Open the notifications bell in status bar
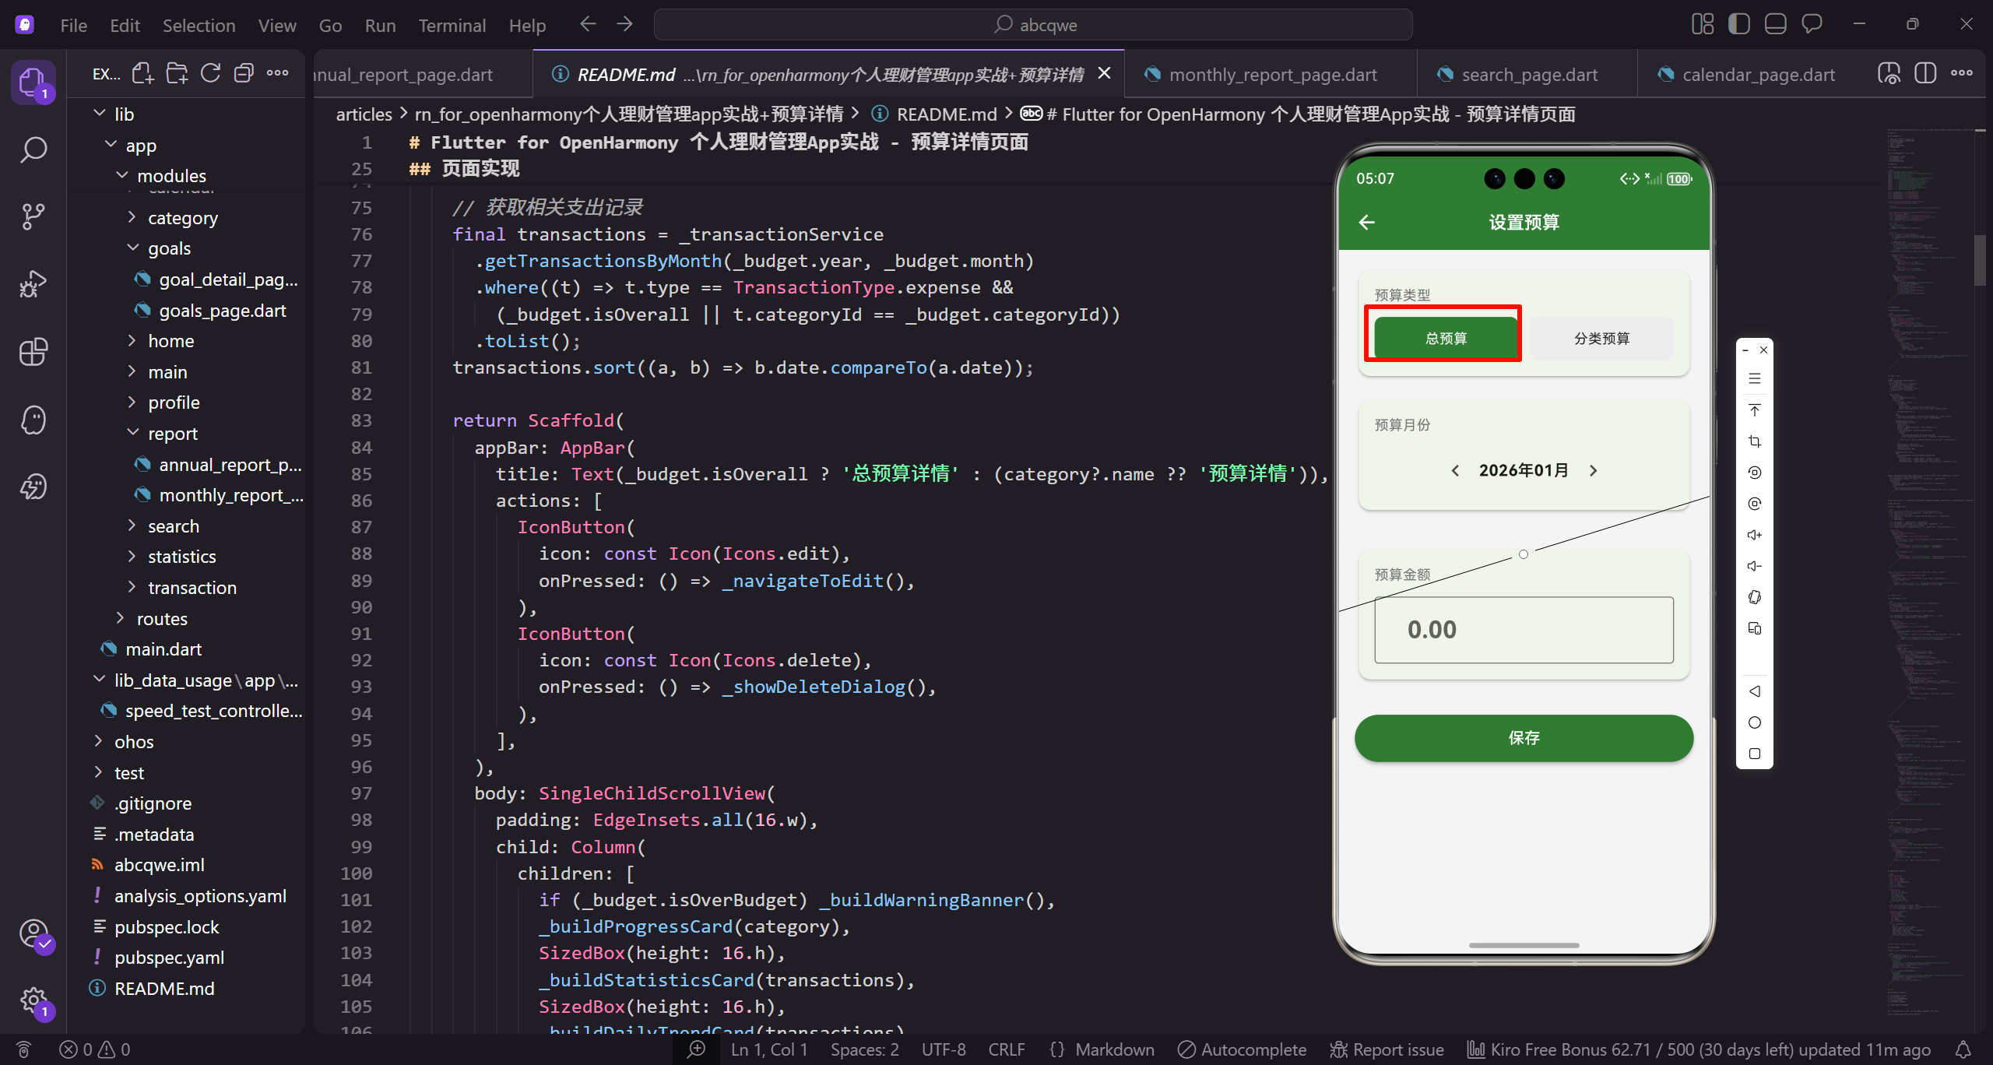 [1963, 1049]
